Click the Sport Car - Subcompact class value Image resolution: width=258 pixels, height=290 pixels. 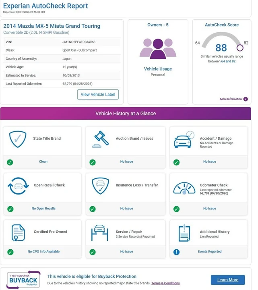point(80,50)
